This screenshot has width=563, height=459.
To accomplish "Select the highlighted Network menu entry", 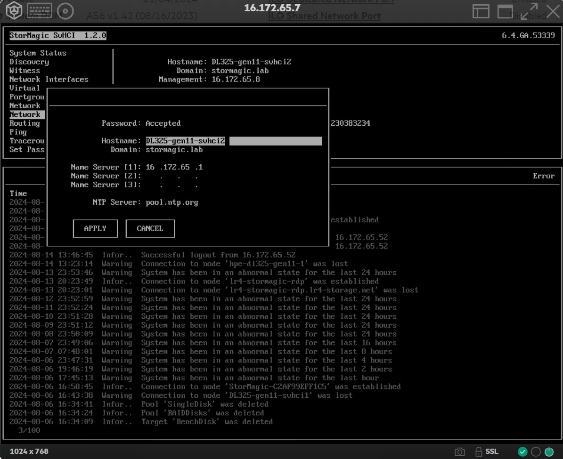I will point(27,114).
